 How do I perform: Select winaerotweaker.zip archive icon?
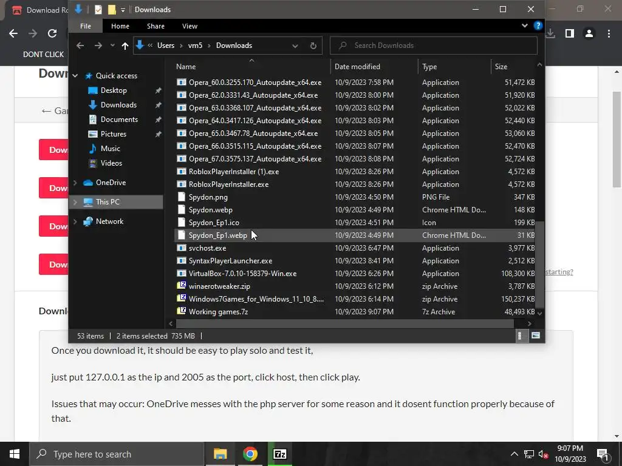[181, 286]
